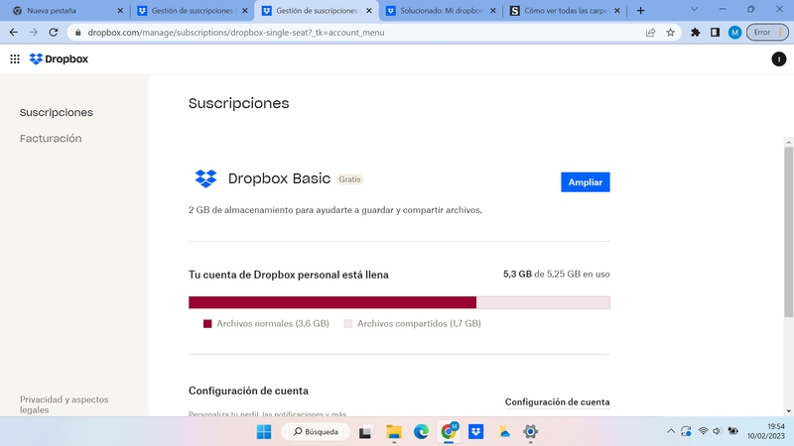794x446 pixels.
Task: Click the blue Ampliar button
Action: (585, 182)
